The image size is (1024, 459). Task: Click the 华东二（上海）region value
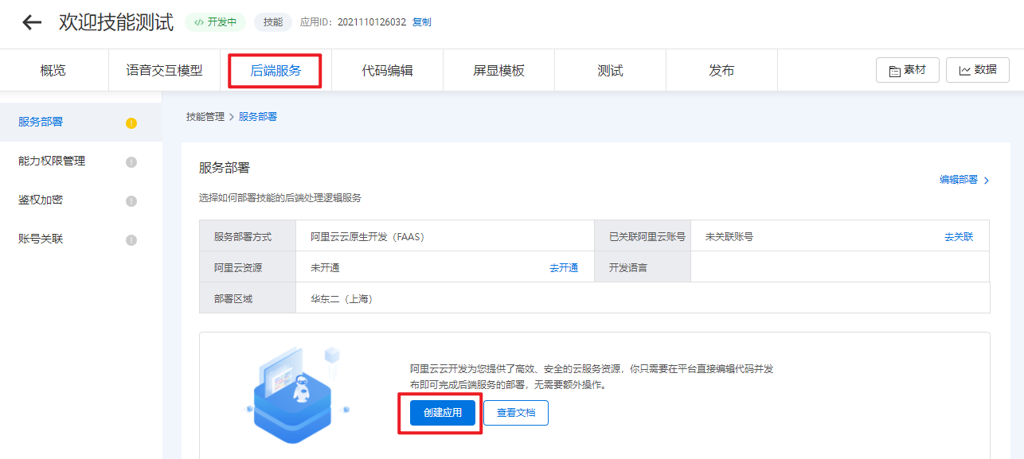tap(342, 299)
